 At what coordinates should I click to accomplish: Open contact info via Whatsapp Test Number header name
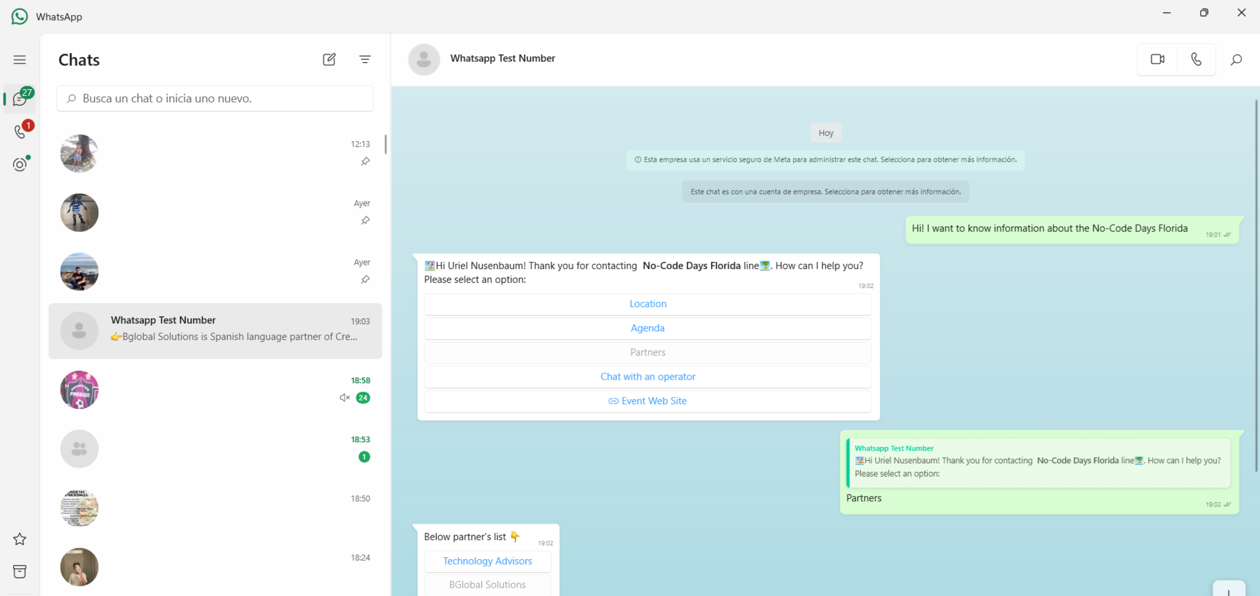click(x=502, y=58)
